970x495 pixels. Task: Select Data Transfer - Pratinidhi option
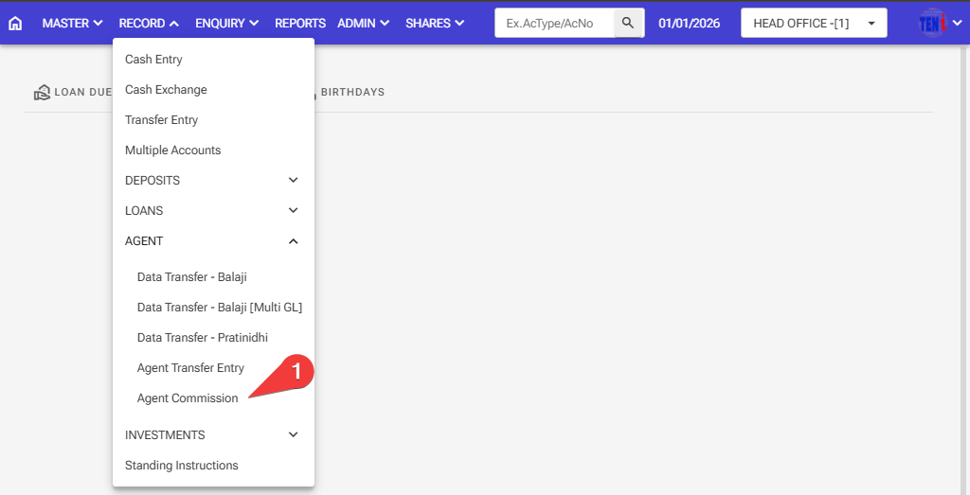pos(202,338)
